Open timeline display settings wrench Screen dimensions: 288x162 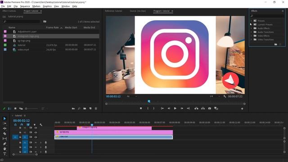(41, 125)
